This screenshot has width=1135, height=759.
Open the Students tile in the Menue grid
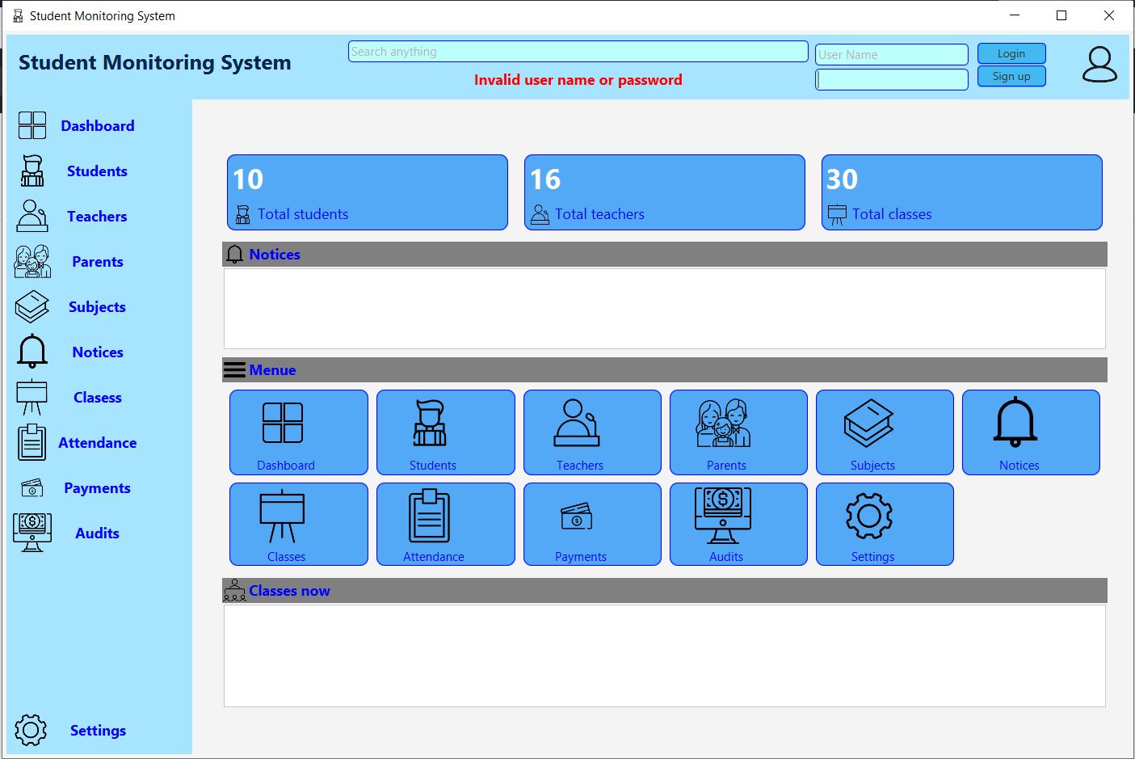tap(446, 432)
